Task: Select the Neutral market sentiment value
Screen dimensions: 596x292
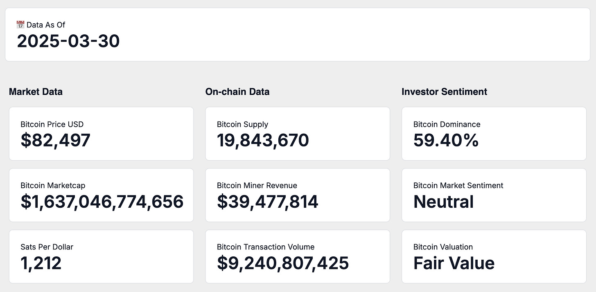Action: click(443, 202)
